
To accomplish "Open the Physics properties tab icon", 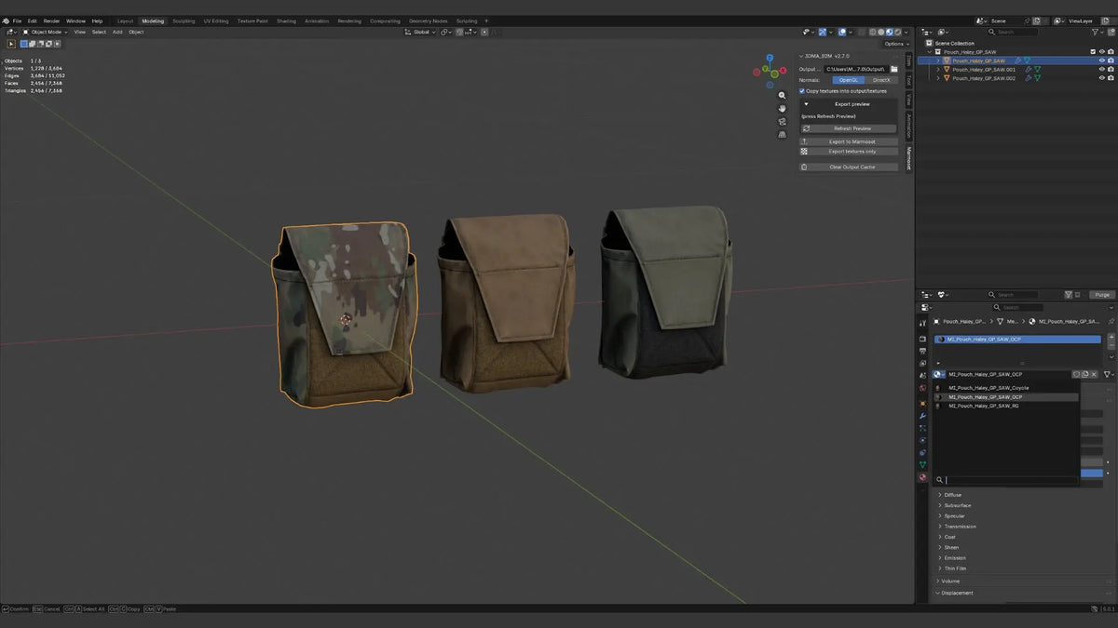I will click(x=922, y=441).
